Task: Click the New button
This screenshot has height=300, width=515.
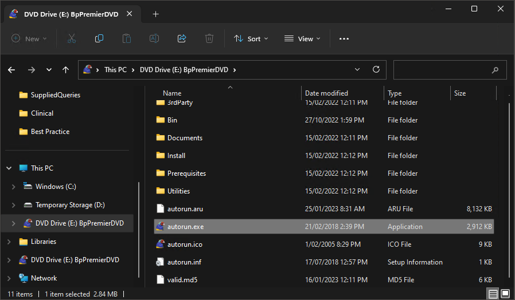Action: (29, 38)
